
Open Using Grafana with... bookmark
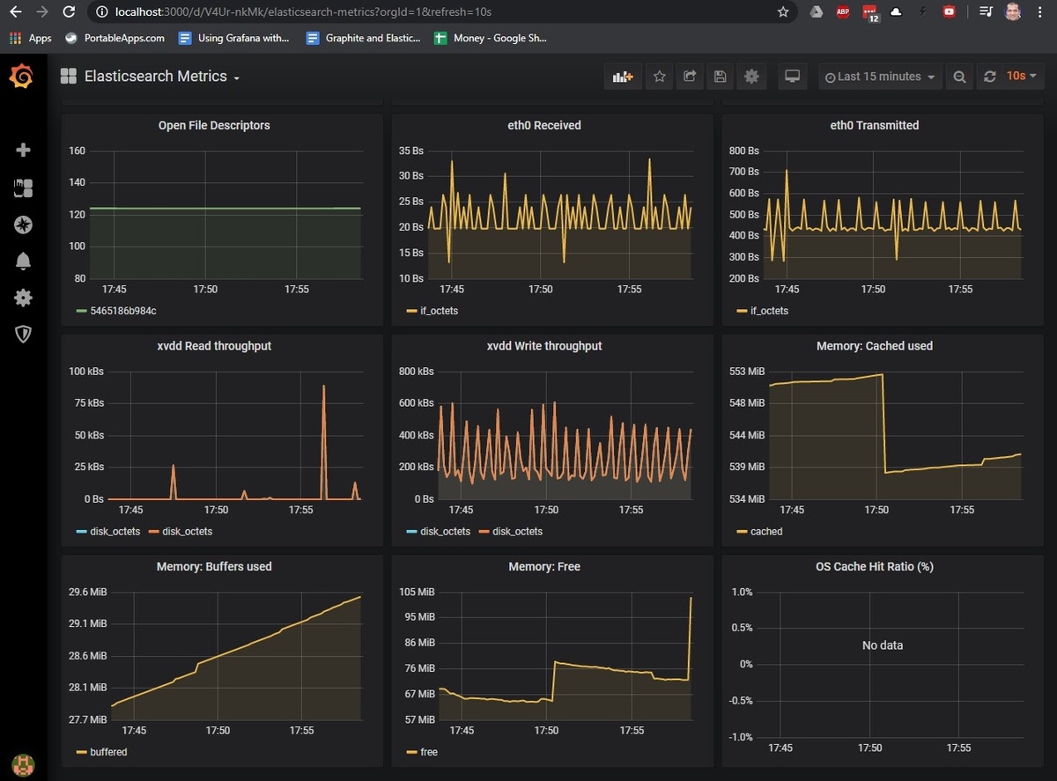233,38
